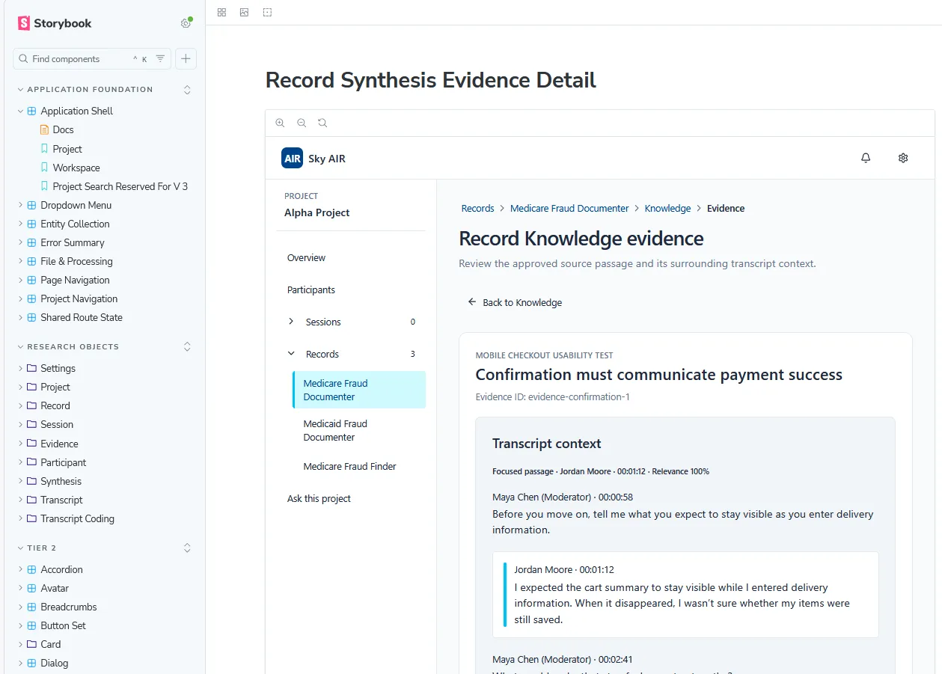
Task: Open the Synthesis folder
Action: (61, 481)
